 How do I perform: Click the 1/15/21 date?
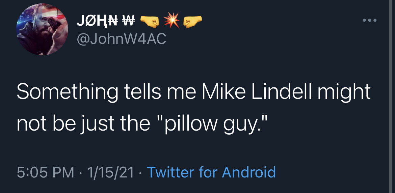pyautogui.click(x=110, y=173)
